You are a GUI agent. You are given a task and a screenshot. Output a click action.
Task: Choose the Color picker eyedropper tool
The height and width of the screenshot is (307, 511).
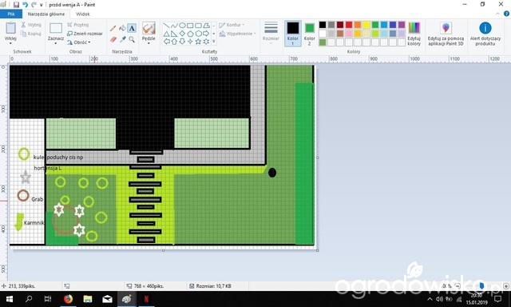pos(122,39)
